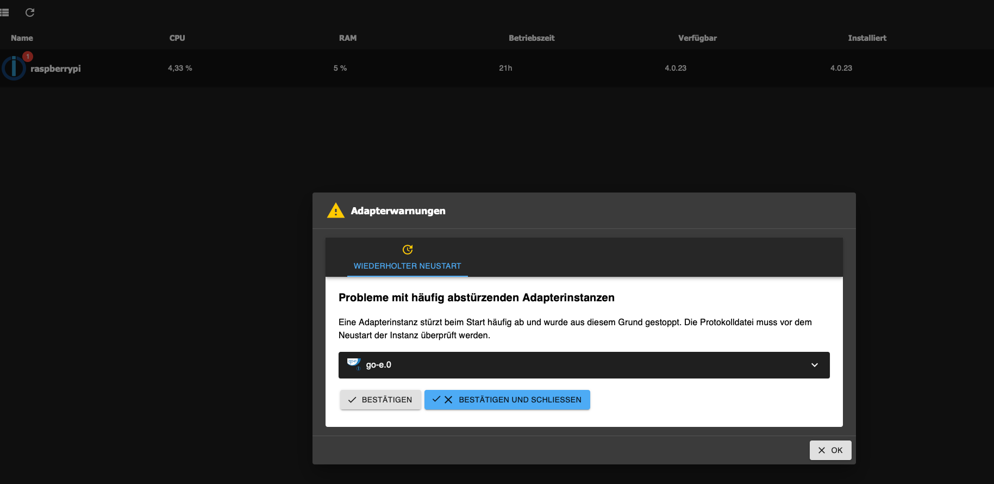Click the Name column header

pyautogui.click(x=22, y=38)
